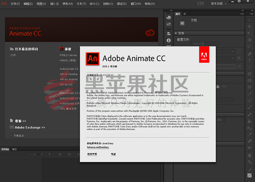Toggle the timeline eye show/hide layers icon
This screenshot has width=255, height=182.
tap(30, 154)
